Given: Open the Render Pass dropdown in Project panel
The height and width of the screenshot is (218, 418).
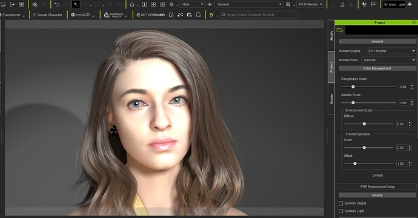Looking at the screenshot, I should (x=389, y=60).
